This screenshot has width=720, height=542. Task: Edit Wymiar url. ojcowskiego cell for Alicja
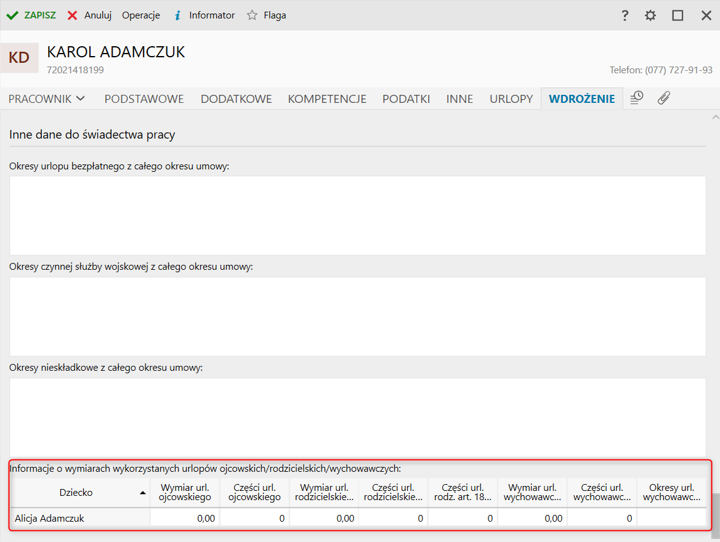(x=185, y=518)
